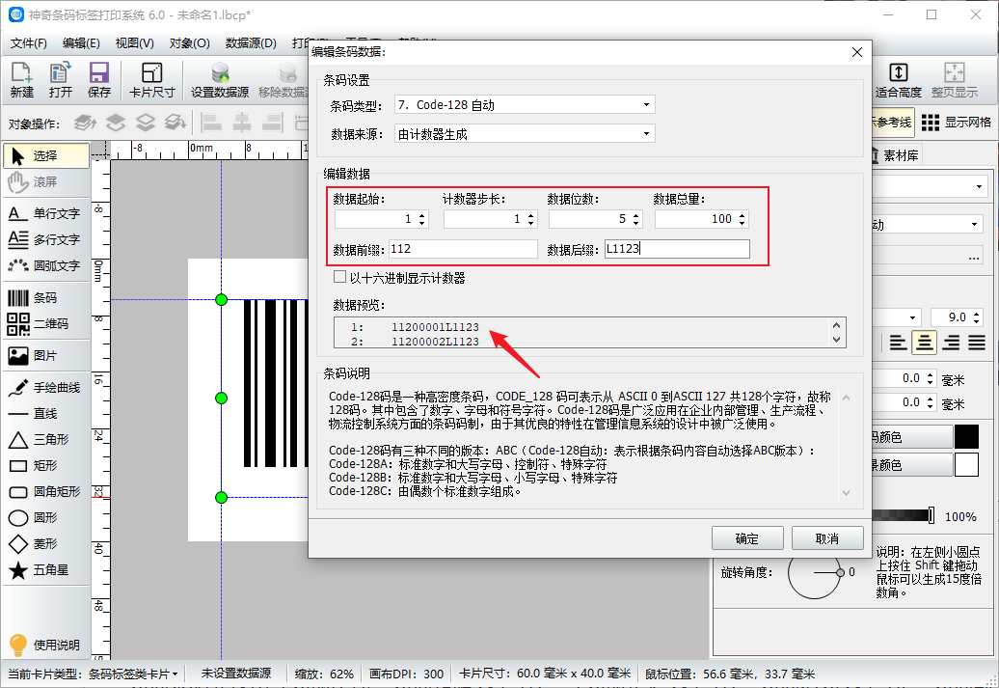Click preview row 11200001L1123

(x=435, y=327)
